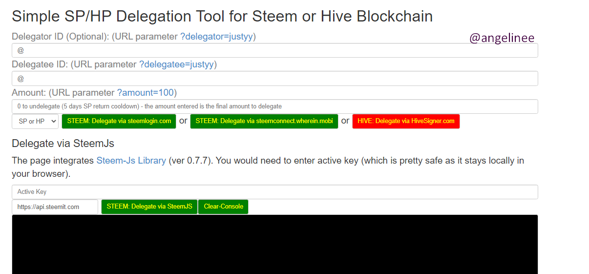The height and width of the screenshot is (274, 589).
Task: Focus the Delegatee ID input field
Action: pos(275,79)
